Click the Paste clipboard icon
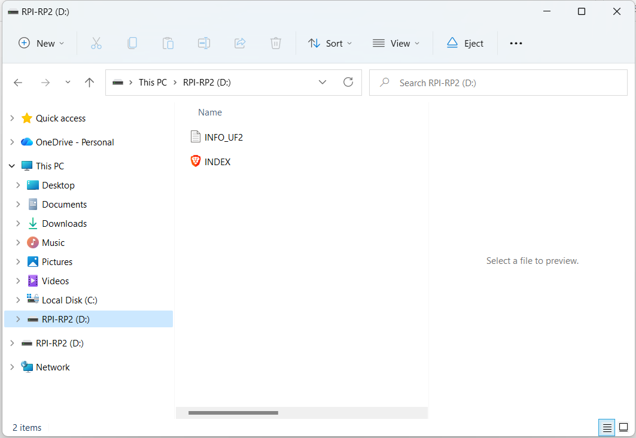 point(168,43)
